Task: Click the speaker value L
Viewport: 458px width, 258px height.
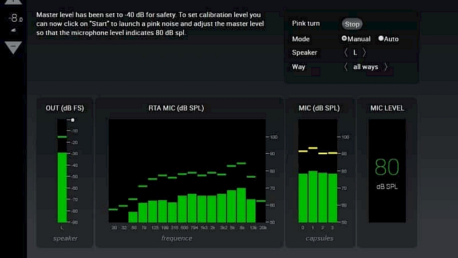Action: tap(355, 53)
